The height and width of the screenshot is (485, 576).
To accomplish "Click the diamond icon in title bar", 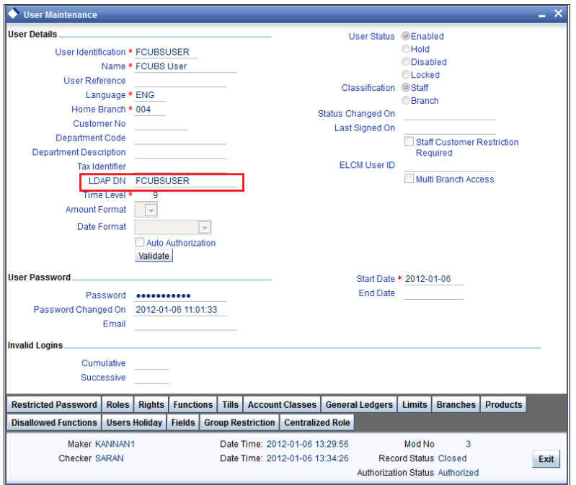I will (x=13, y=14).
